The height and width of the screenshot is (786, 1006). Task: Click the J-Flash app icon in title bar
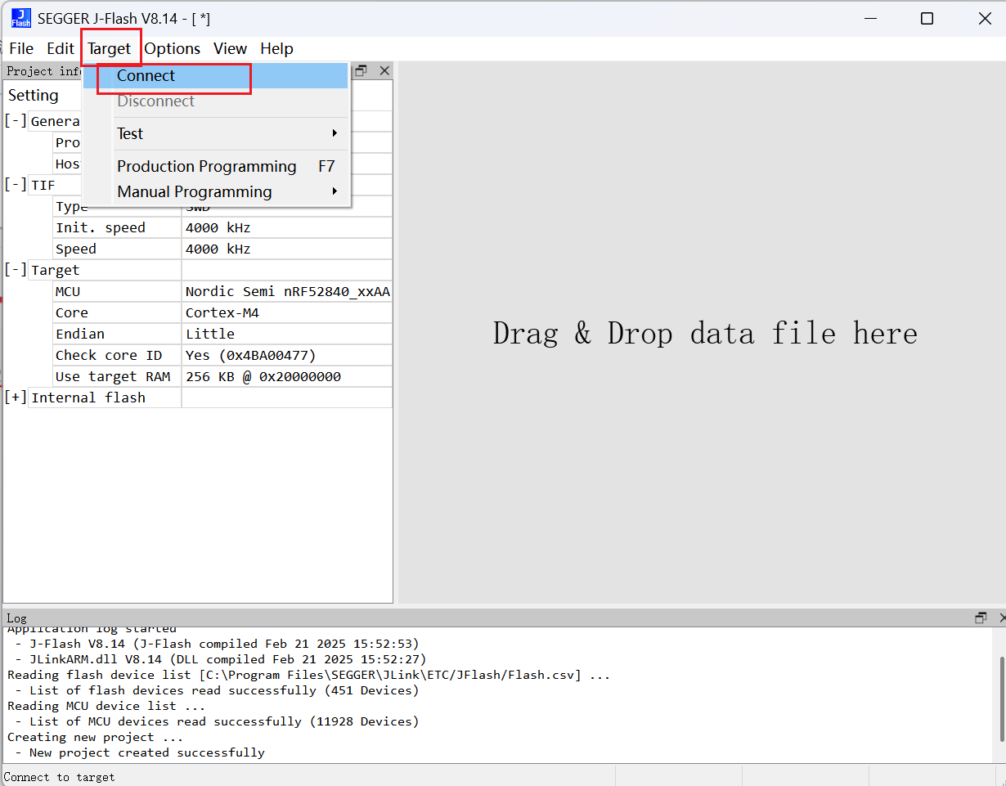[x=21, y=18]
